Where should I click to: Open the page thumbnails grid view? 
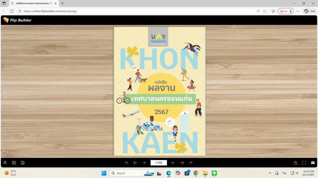pyautogui.click(x=14, y=163)
